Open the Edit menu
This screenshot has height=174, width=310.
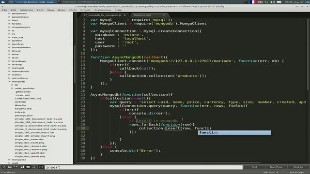[x=13, y=10]
